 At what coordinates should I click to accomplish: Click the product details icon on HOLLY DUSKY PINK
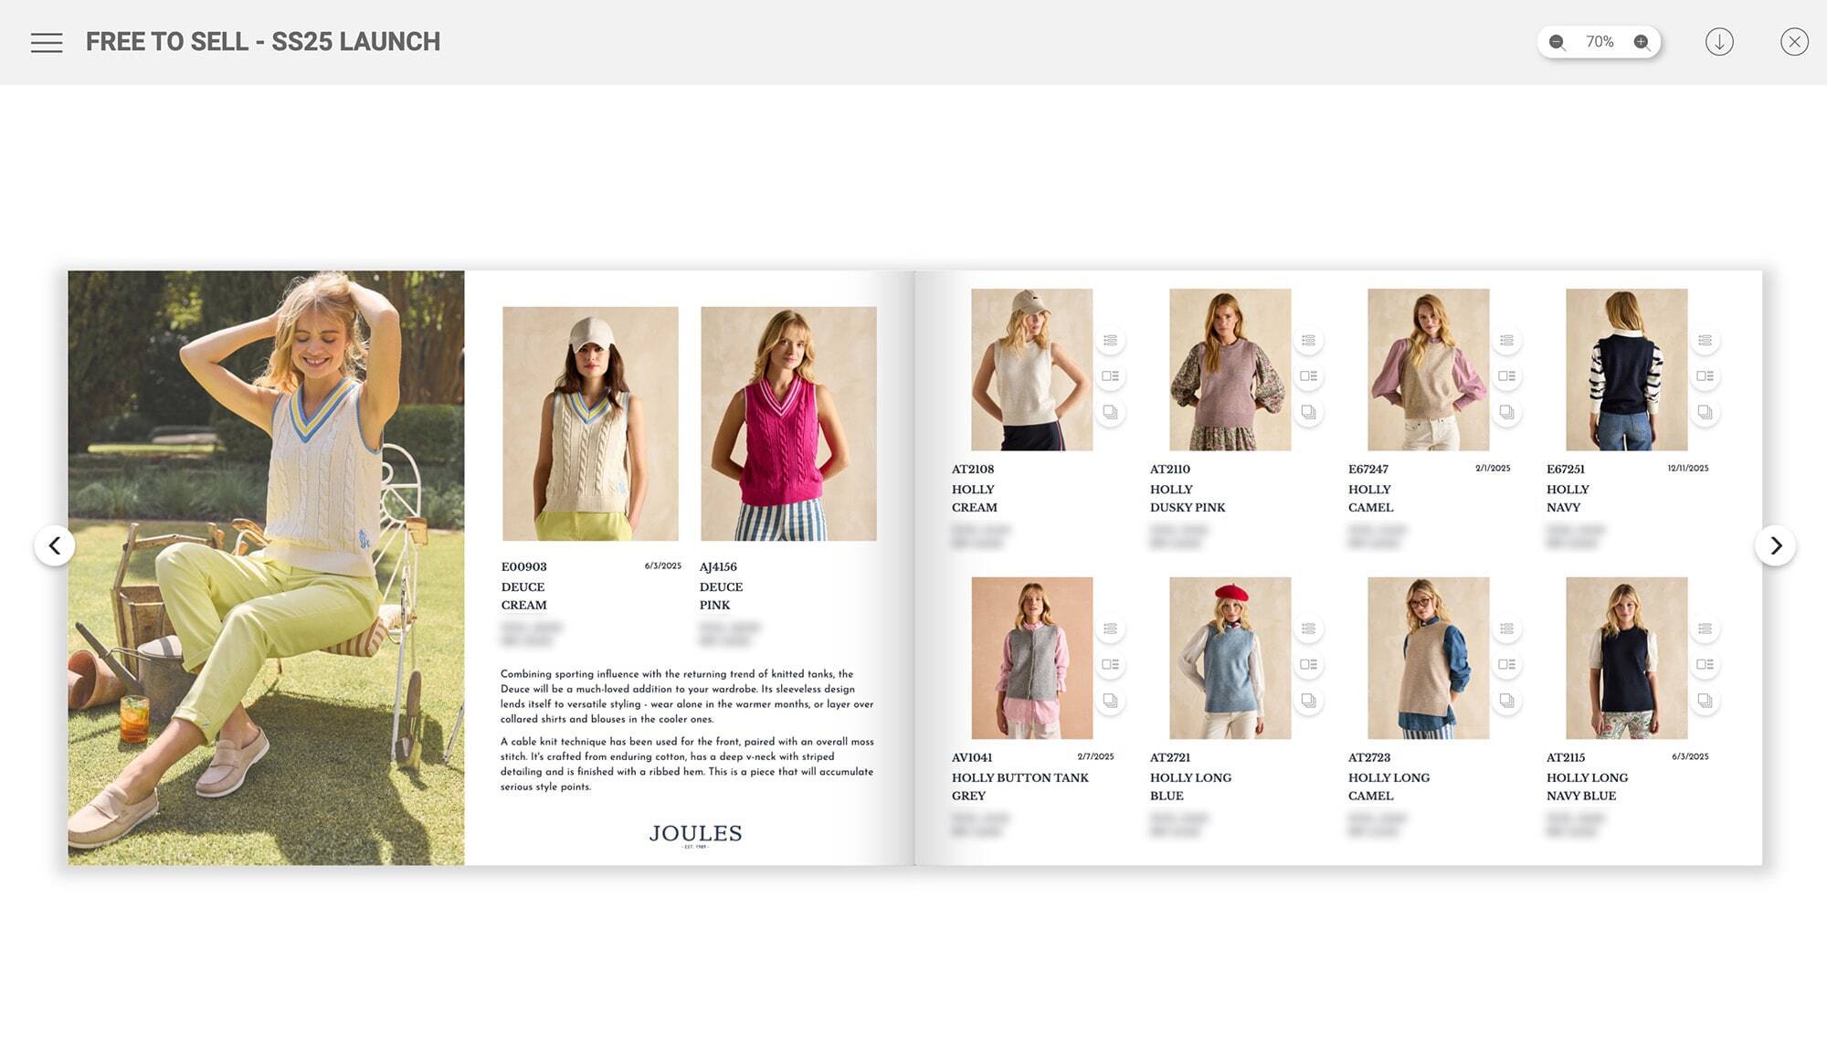point(1308,375)
